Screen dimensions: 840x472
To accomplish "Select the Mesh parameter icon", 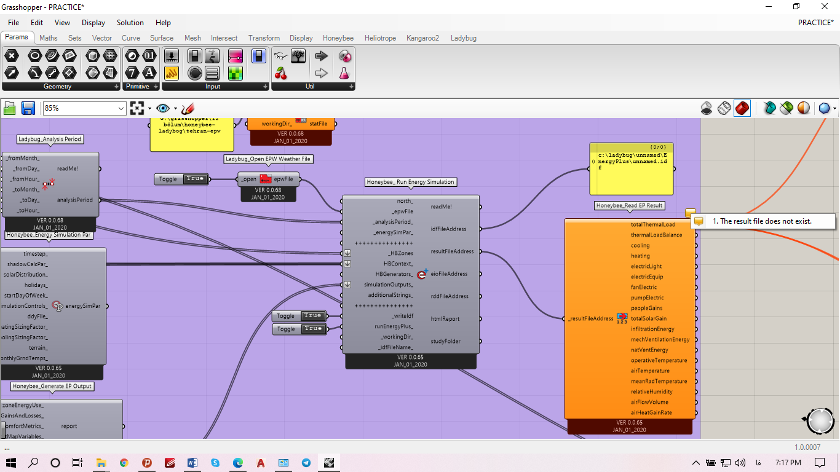I will pyautogui.click(x=111, y=57).
